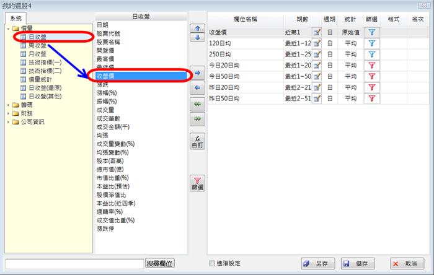Select 價量統計 in the tree

[40, 80]
